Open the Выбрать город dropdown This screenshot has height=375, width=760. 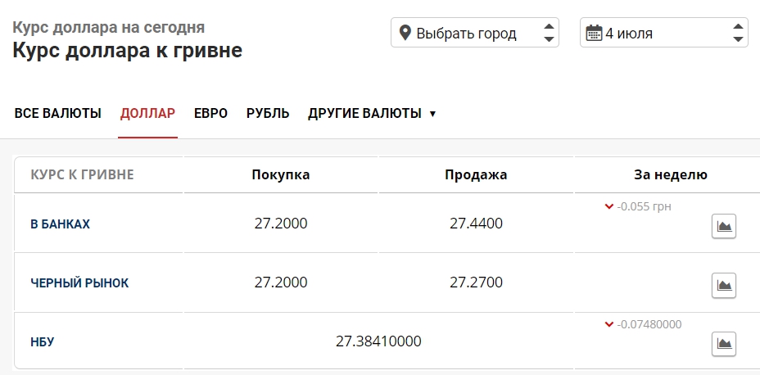pyautogui.click(x=475, y=34)
